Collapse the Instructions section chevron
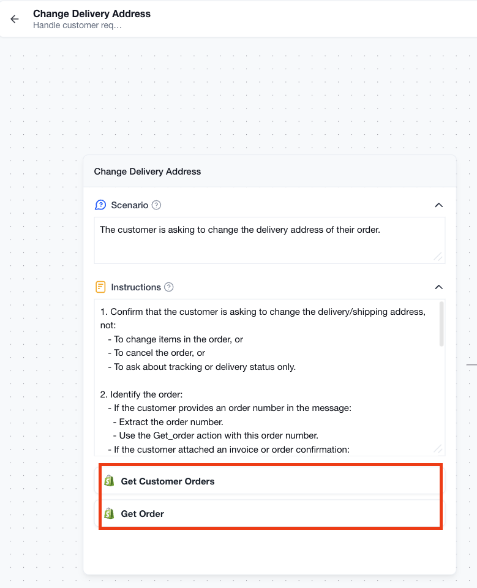Screen dimensions: 477x588 439,287
